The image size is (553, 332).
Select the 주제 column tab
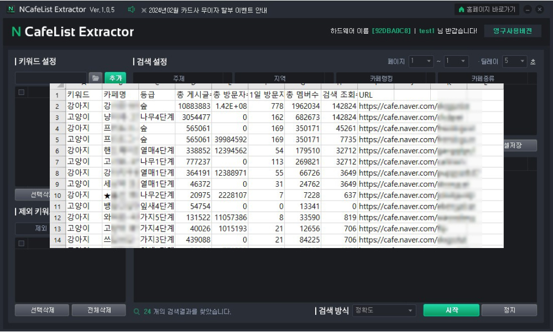179,78
